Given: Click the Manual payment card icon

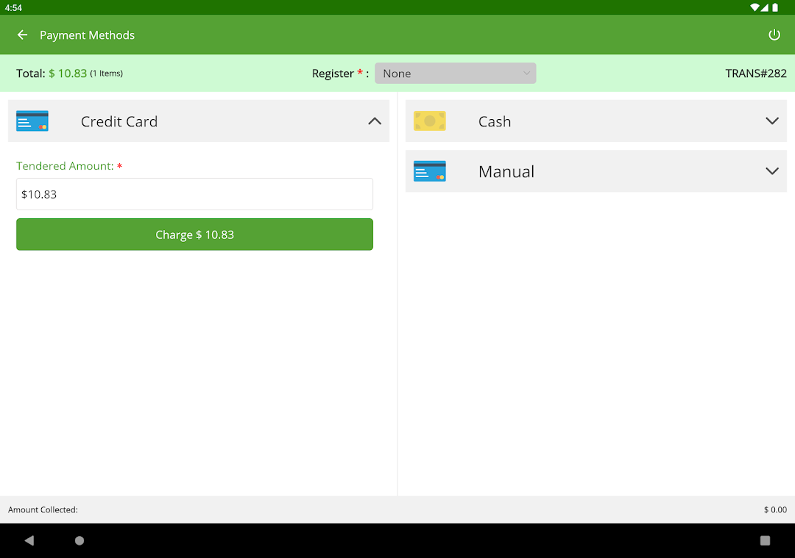Looking at the screenshot, I should (429, 171).
